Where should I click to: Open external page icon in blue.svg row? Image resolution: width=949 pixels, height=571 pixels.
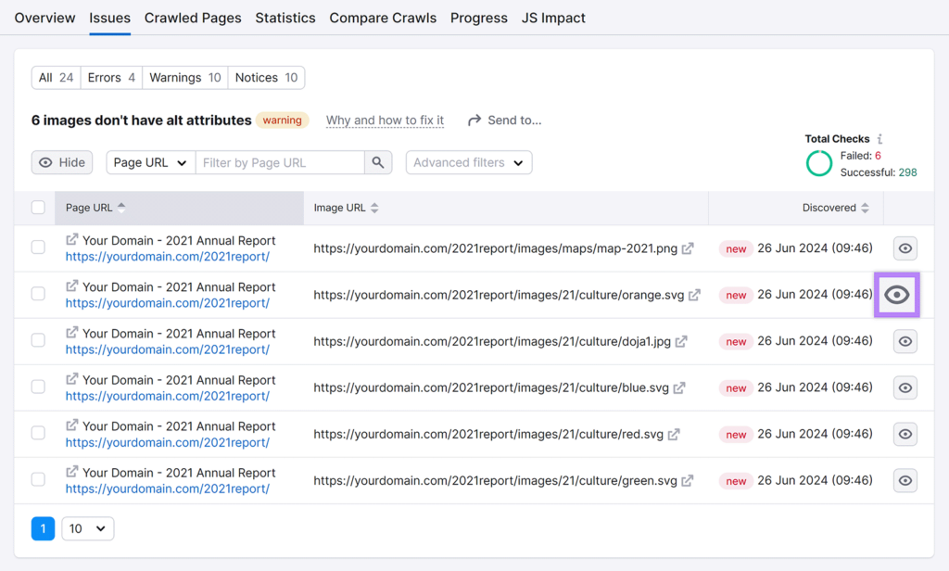72,378
